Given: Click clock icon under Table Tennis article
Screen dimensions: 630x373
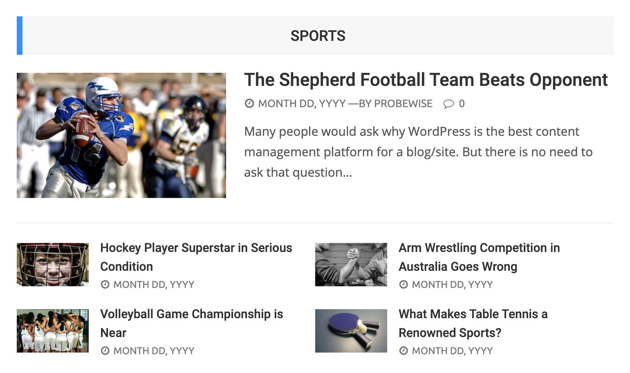Looking at the screenshot, I should tap(403, 351).
